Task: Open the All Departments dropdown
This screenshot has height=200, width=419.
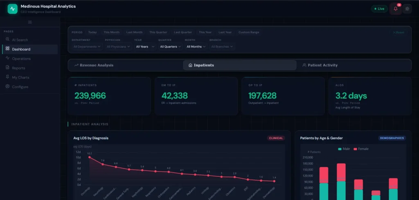Action: [87, 47]
